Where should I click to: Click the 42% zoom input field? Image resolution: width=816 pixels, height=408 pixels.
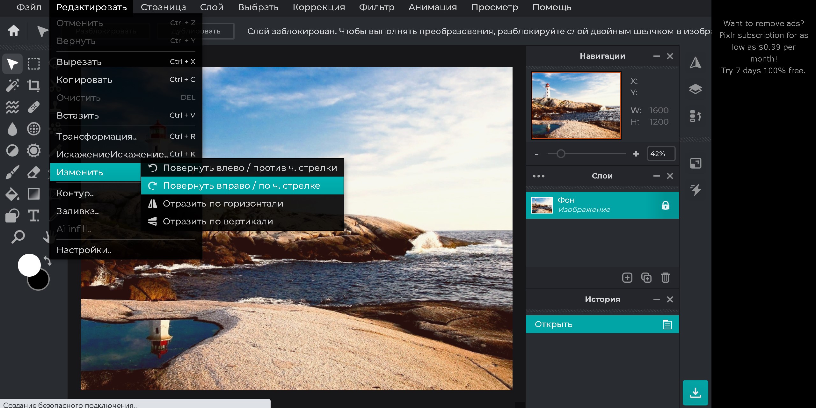[x=661, y=154]
